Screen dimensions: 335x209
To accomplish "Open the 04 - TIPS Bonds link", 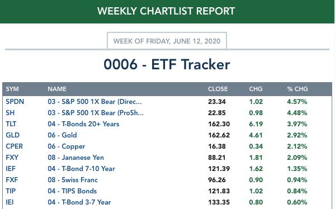I will [x=72, y=191].
